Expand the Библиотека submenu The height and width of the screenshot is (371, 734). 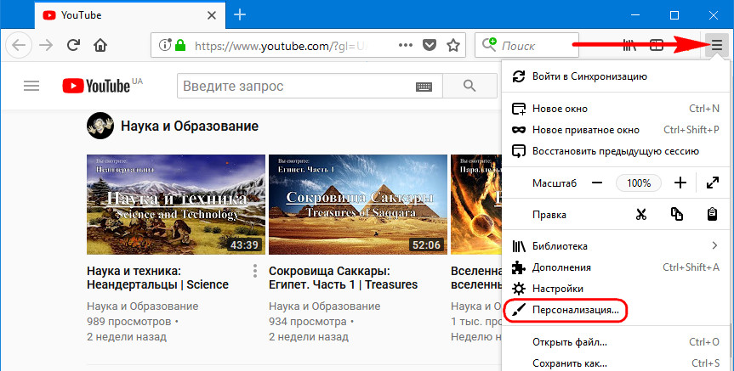point(714,246)
